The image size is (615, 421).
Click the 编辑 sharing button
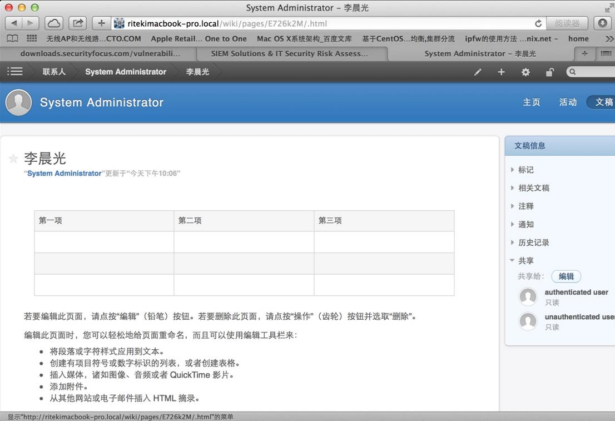point(566,276)
